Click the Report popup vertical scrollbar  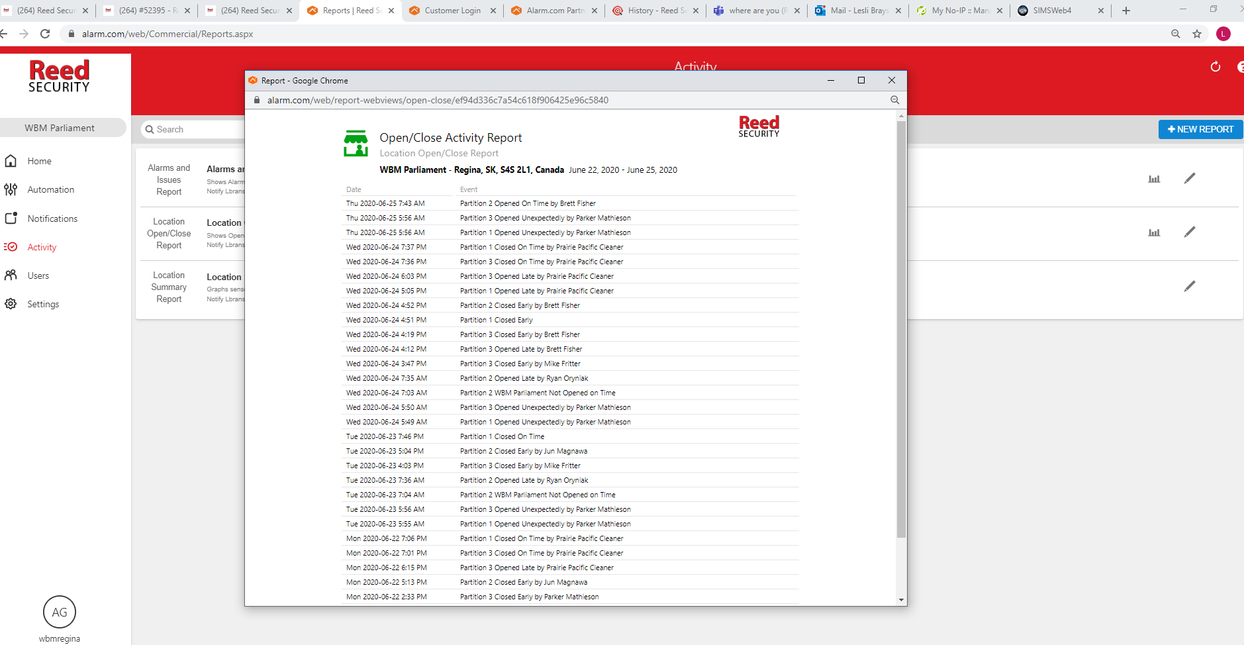pyautogui.click(x=901, y=330)
